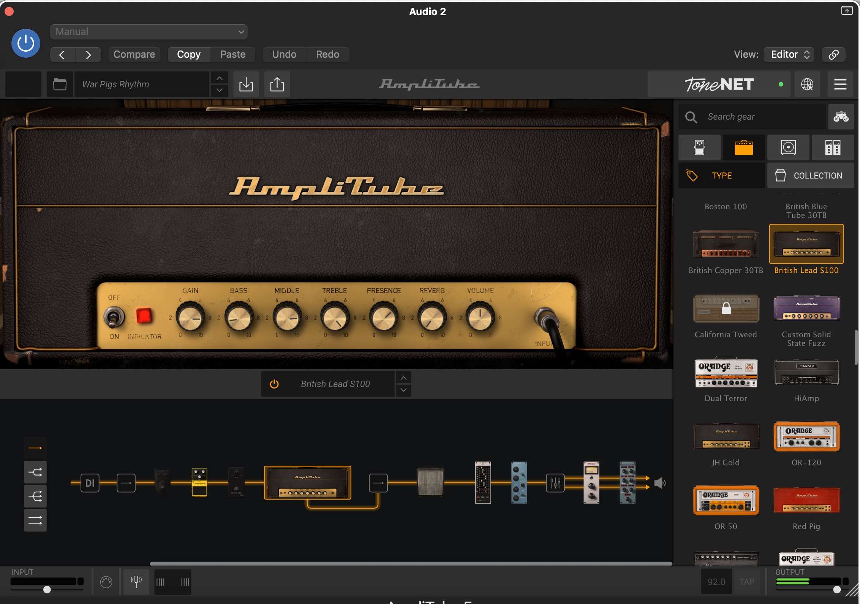Click the Undo button

284,55
